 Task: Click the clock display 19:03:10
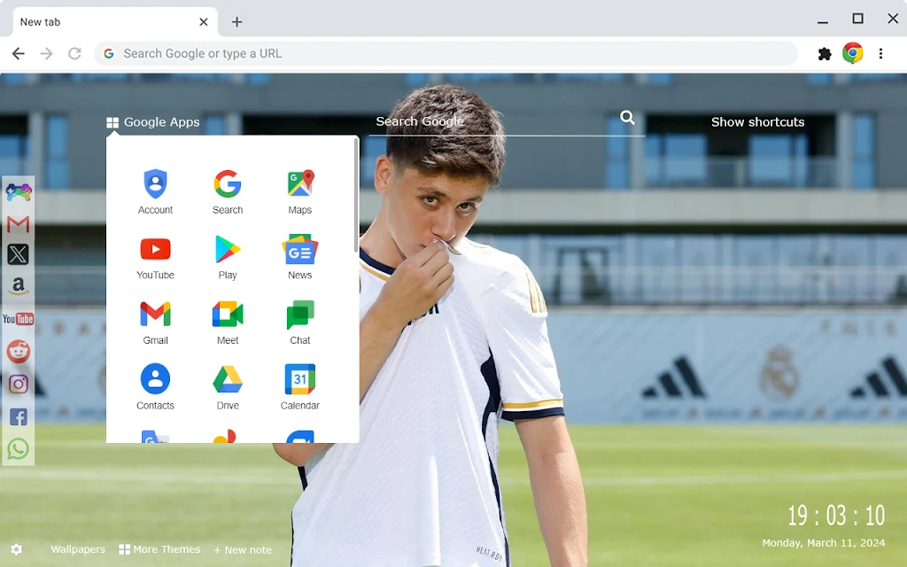coord(836,515)
